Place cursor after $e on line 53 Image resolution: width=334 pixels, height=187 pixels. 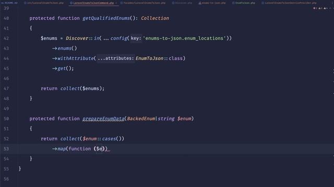tap(102, 149)
